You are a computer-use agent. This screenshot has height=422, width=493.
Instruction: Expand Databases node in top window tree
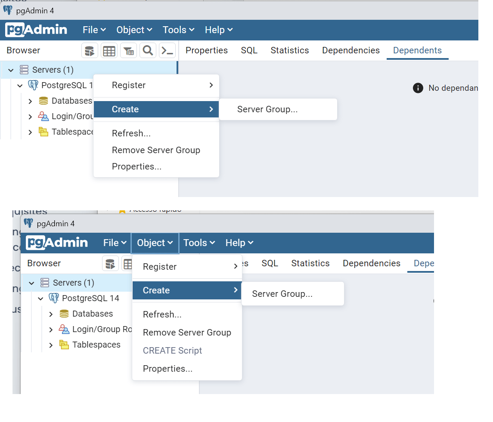click(30, 101)
